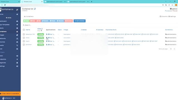This screenshot has width=178, height=100.
Task: View stats for the Sebastian container
Action: [51, 34]
